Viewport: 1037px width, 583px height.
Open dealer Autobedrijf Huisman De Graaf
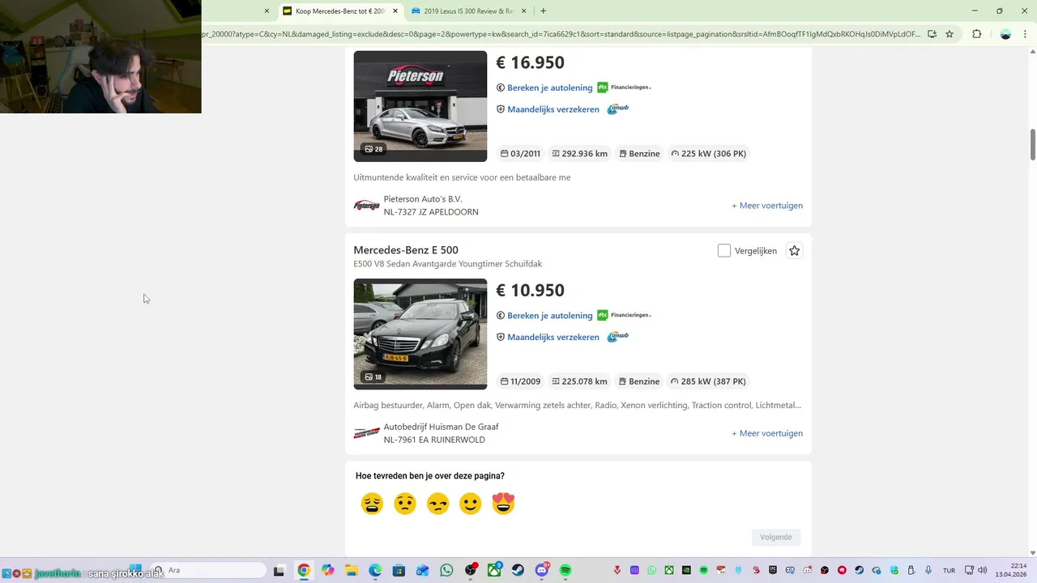click(441, 427)
